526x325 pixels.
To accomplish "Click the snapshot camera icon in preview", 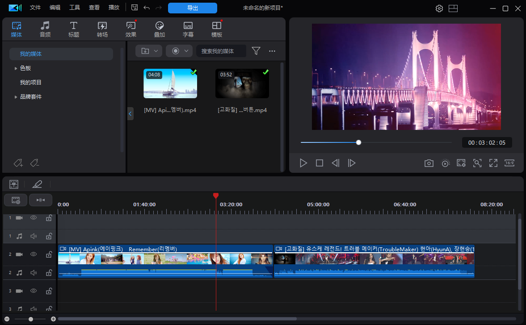I will [x=429, y=163].
